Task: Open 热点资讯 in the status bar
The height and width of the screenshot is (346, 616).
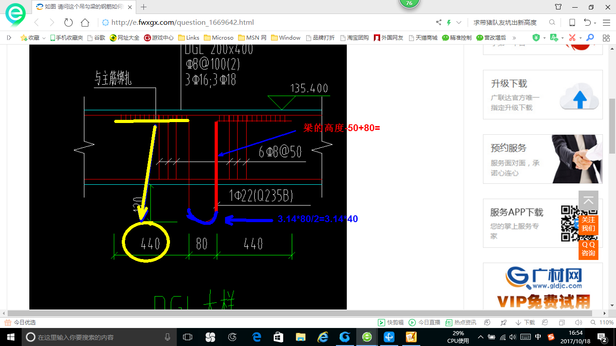Action: pos(461,323)
